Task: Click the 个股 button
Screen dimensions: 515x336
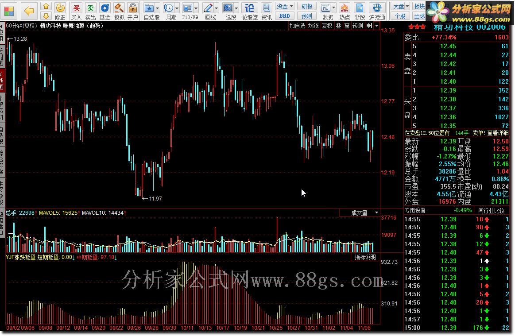Action: point(401,16)
